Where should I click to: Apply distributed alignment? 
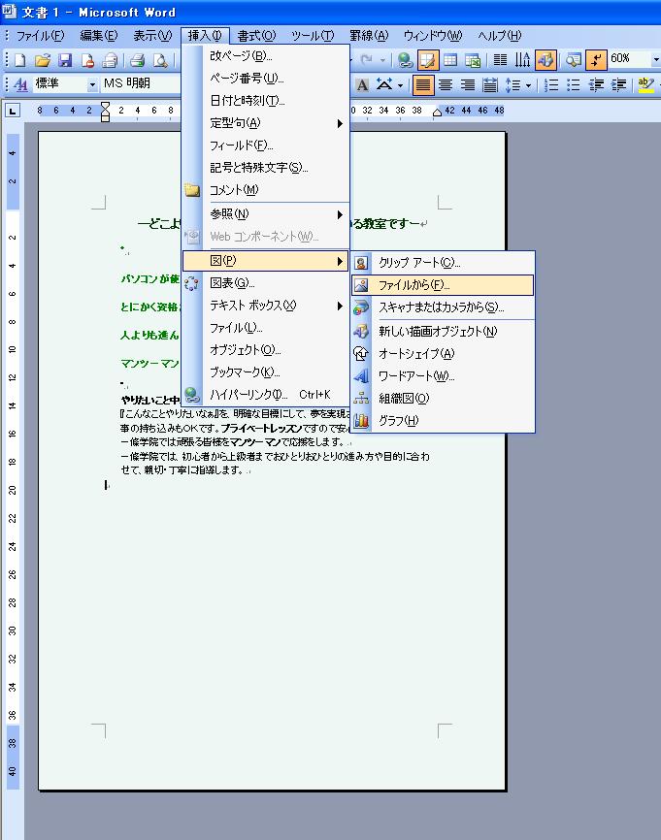[x=489, y=84]
